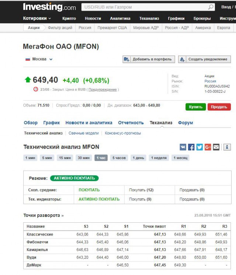Click the green price-up arrow
This screenshot has width=236, height=275.
pos(28,80)
